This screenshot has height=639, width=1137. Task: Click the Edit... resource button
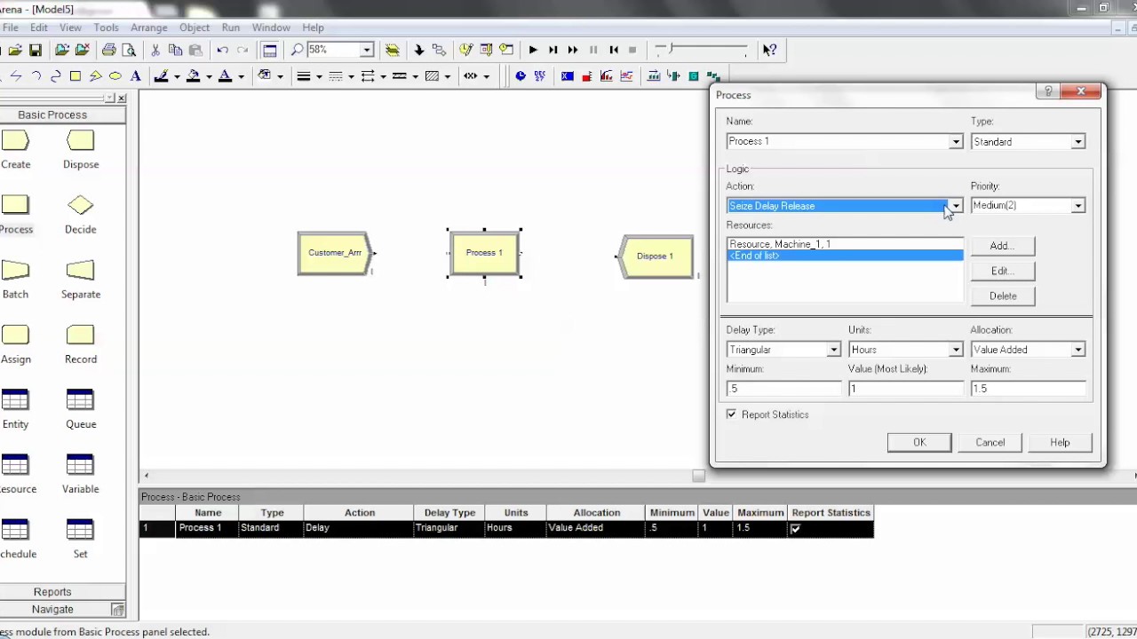pyautogui.click(x=1002, y=271)
